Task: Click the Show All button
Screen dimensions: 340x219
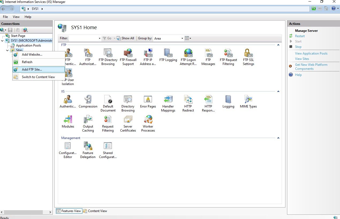Action: 125,38
